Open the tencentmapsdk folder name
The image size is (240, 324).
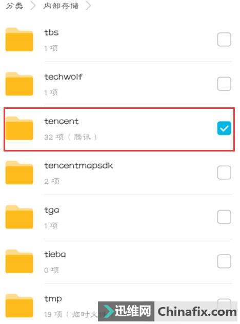[x=78, y=166]
